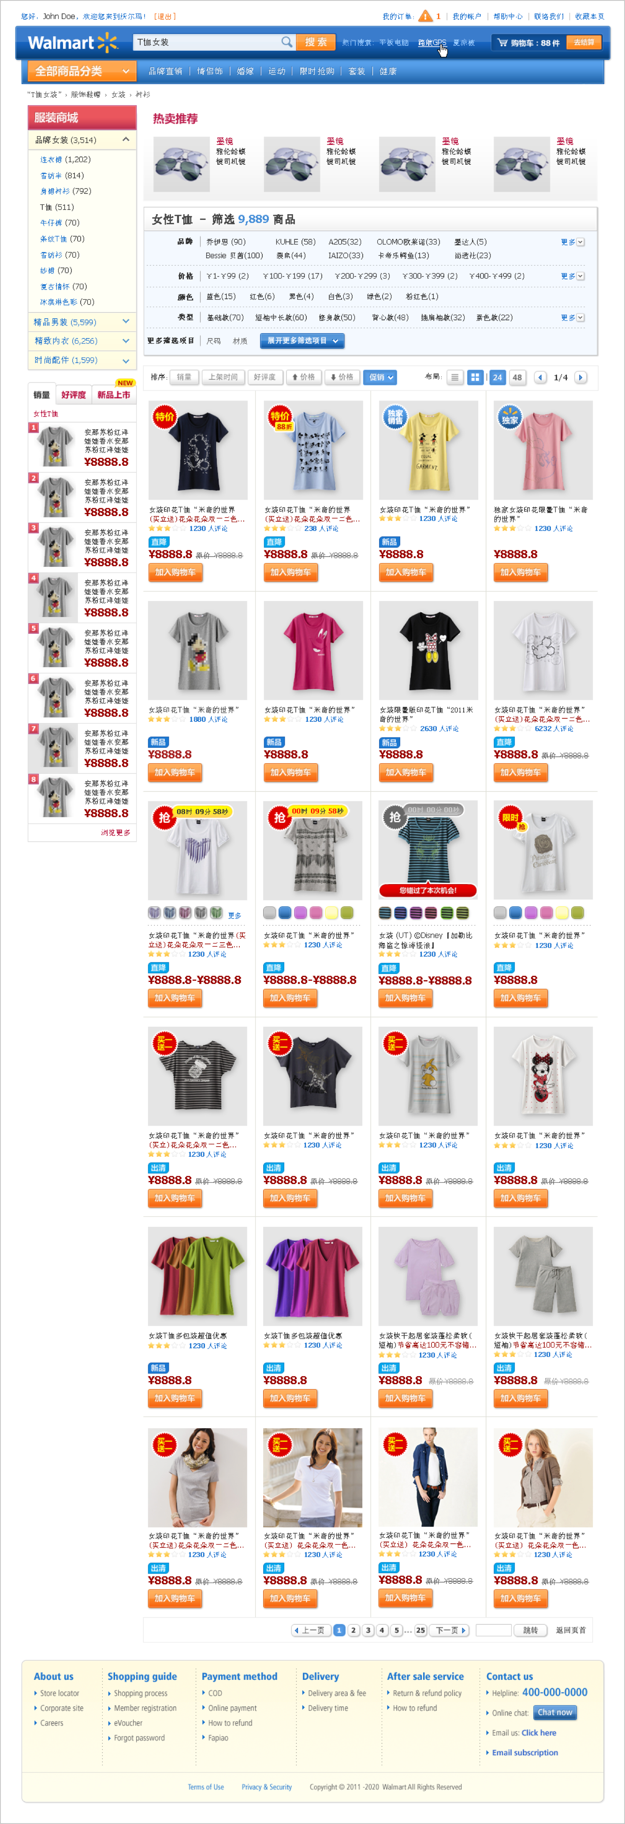Select the grid layout view icon
The height and width of the screenshot is (1824, 625).
(476, 377)
